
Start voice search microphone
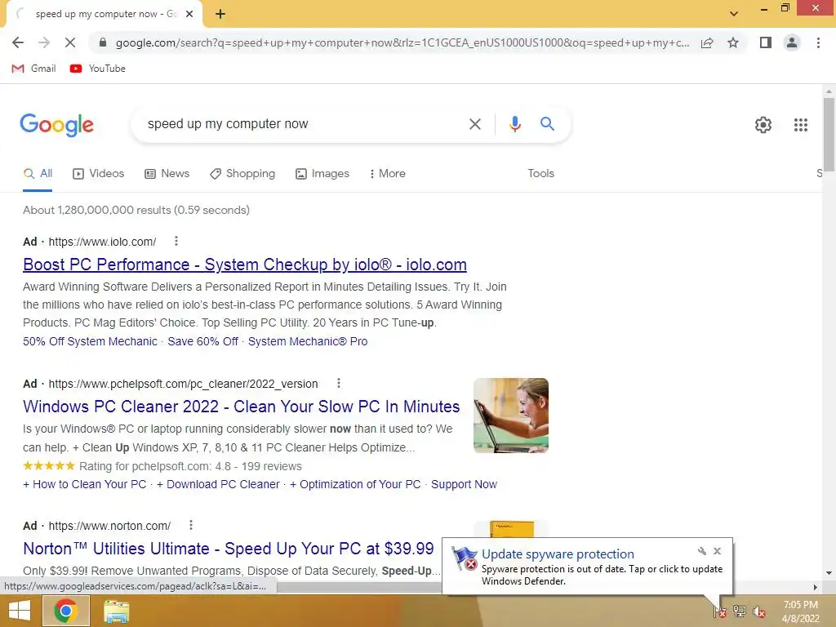[x=514, y=124]
